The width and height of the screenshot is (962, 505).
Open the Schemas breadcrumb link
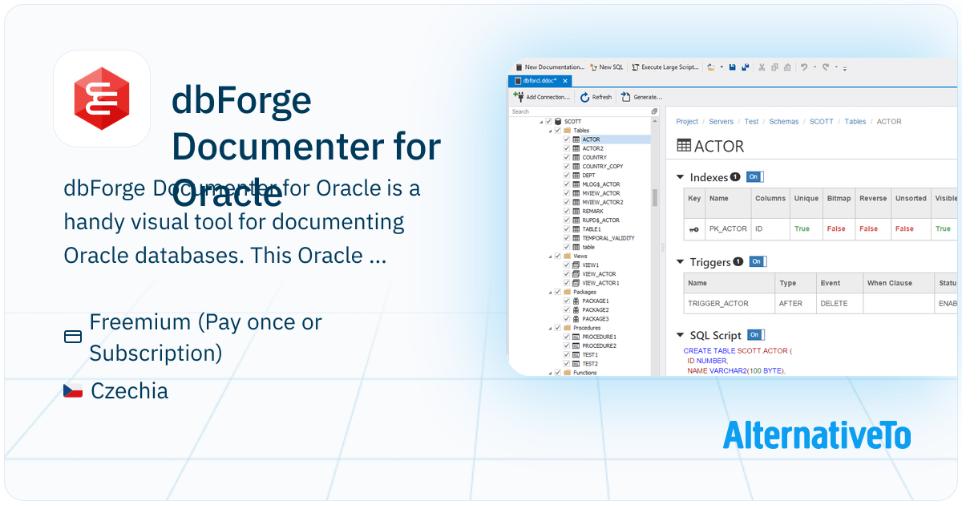pos(784,122)
